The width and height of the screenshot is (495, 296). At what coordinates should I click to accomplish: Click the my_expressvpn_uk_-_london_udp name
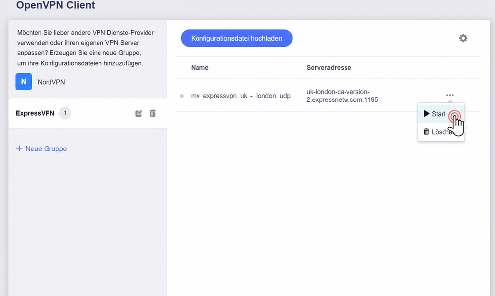pos(241,96)
